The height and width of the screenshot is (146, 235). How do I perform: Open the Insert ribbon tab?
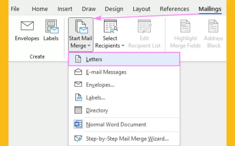(65, 9)
